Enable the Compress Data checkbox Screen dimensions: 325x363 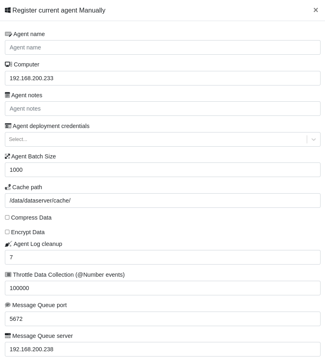click(7, 218)
